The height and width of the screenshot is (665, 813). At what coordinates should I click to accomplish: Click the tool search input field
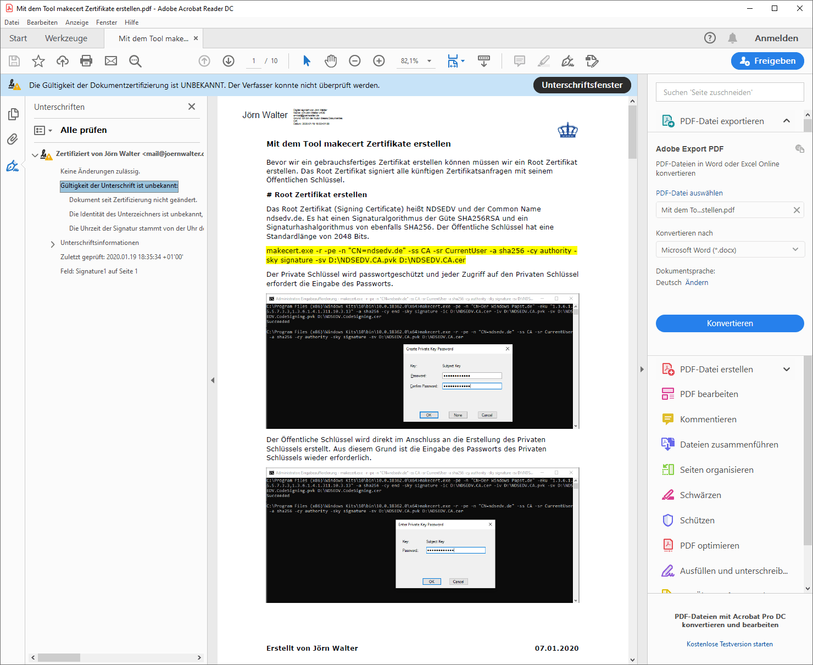click(730, 92)
